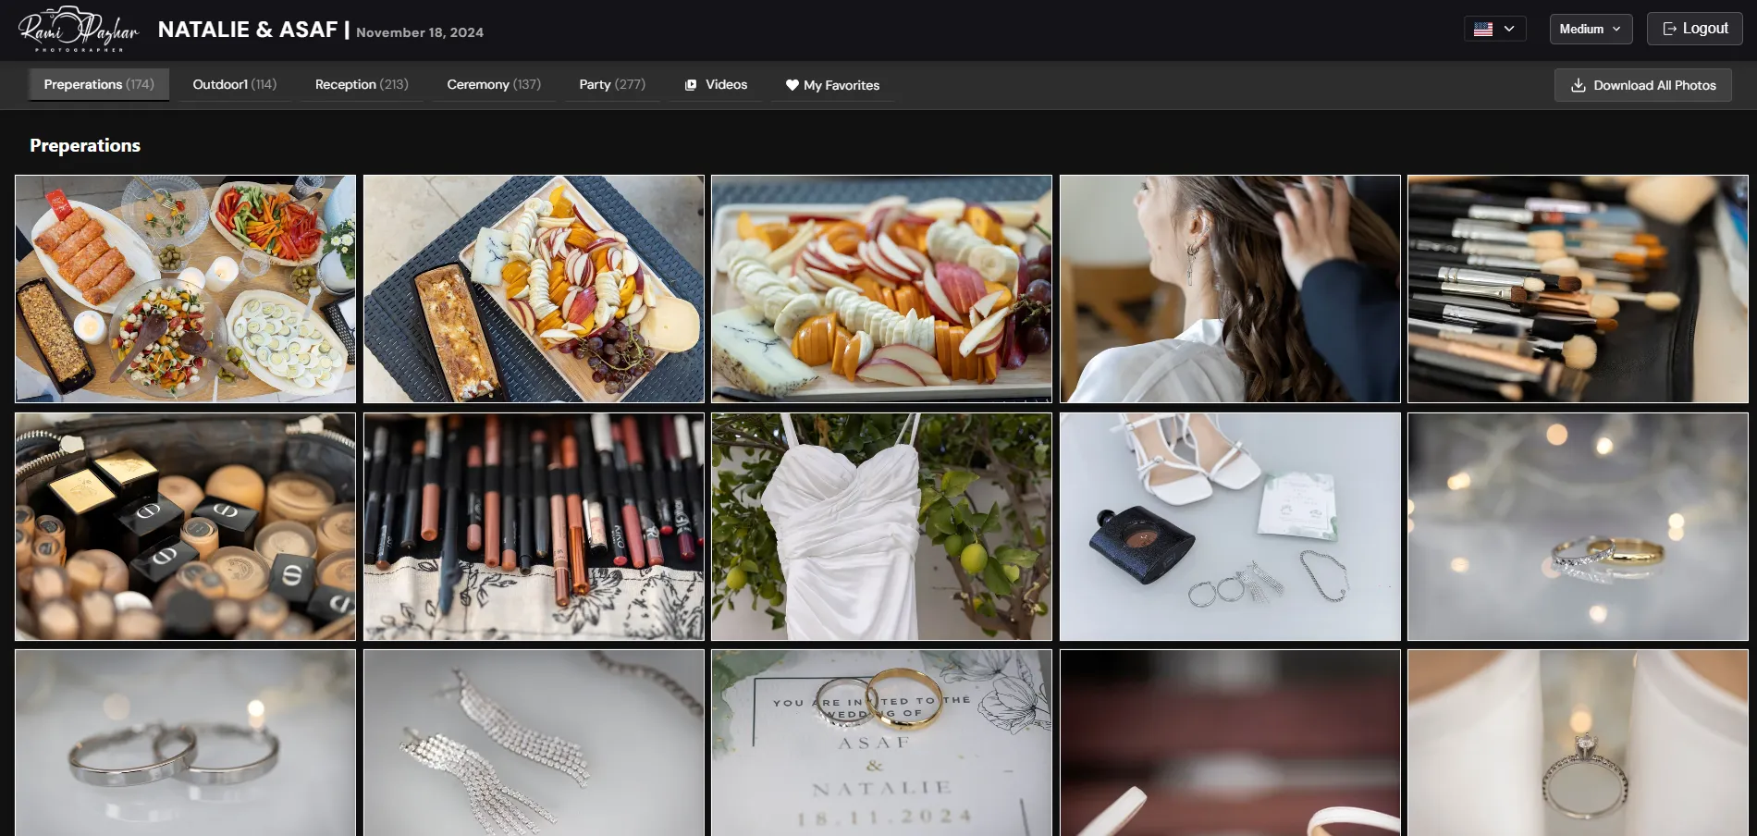1757x836 pixels.
Task: Expand the Medium quality dropdown
Action: [x=1591, y=29]
